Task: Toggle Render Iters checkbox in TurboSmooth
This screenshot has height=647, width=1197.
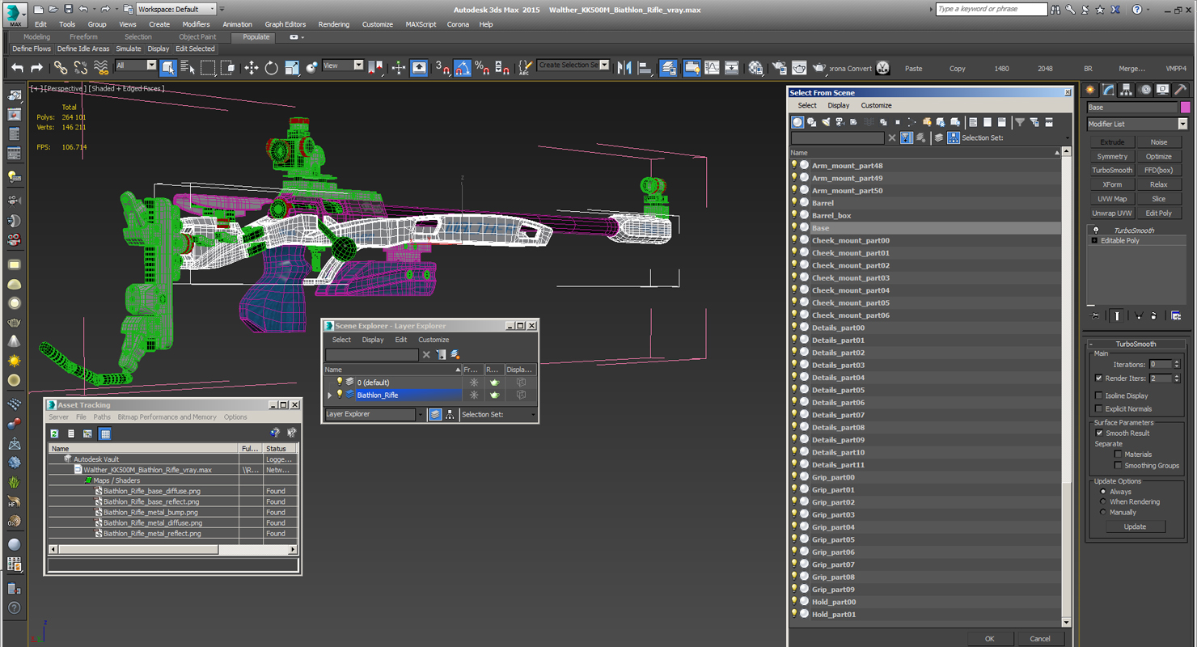Action: pos(1098,378)
